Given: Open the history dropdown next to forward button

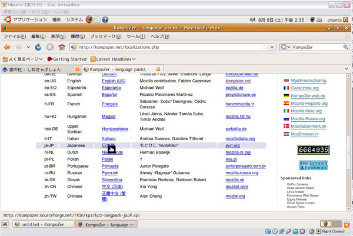Looking at the screenshot, I should 28,47.
